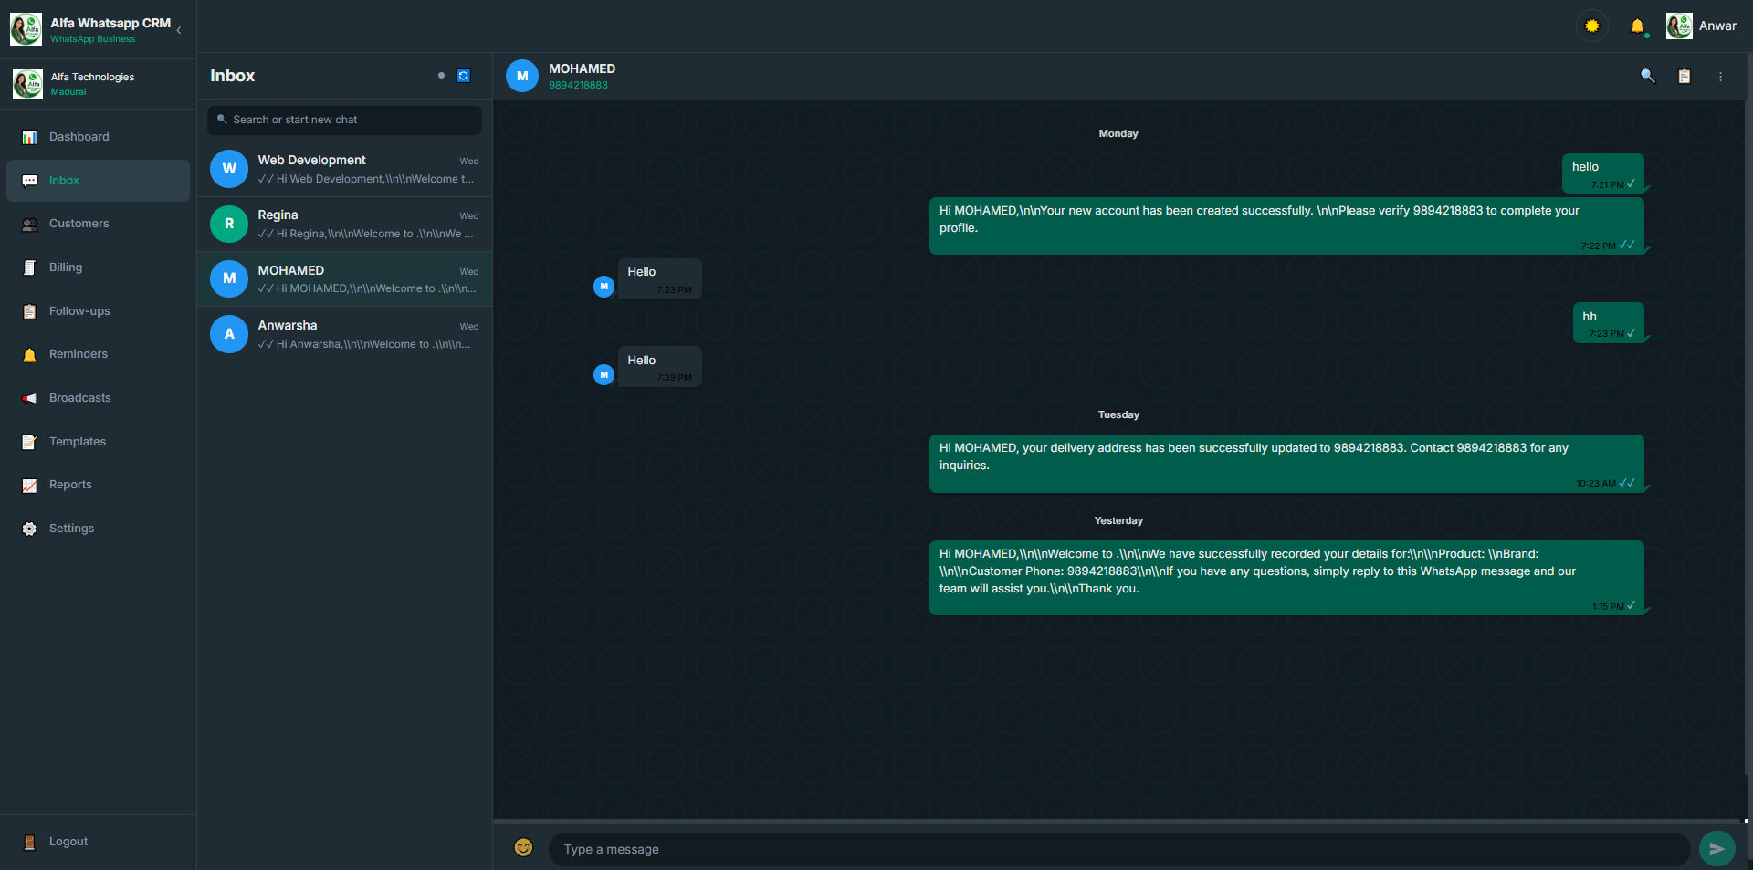Click the MOHAMED avatar in chat header
This screenshot has height=870, width=1753.
coord(522,77)
